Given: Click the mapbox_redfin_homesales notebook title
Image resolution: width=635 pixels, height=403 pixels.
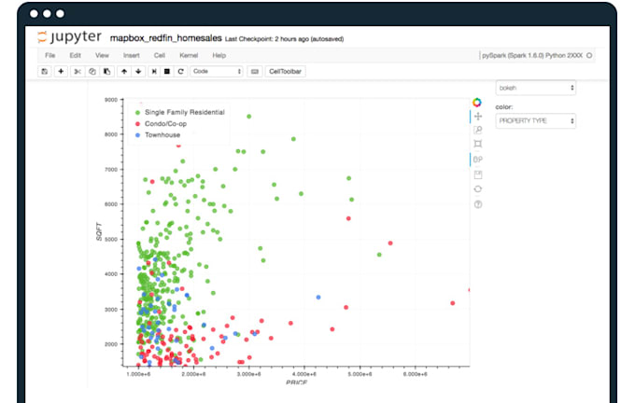Looking at the screenshot, I should click(x=166, y=38).
